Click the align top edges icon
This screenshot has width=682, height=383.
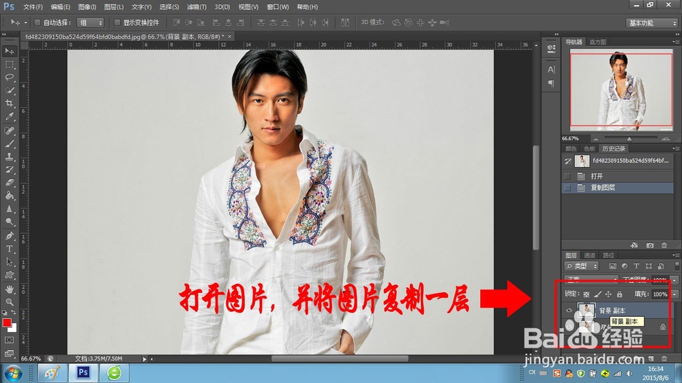click(x=176, y=22)
